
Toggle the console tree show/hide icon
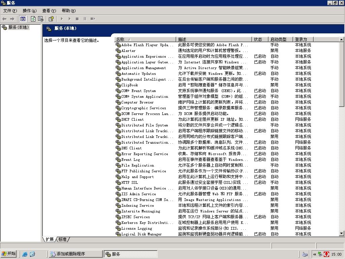point(23,19)
